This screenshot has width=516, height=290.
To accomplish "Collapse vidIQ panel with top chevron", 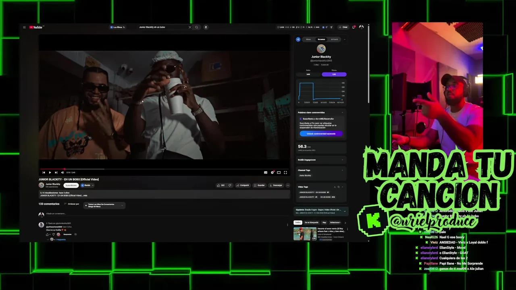I will point(345,39).
